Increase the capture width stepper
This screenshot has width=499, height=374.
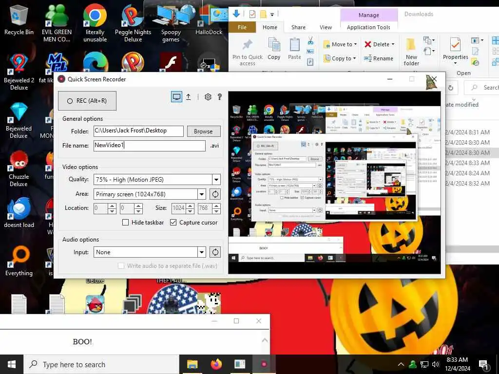[x=191, y=206]
